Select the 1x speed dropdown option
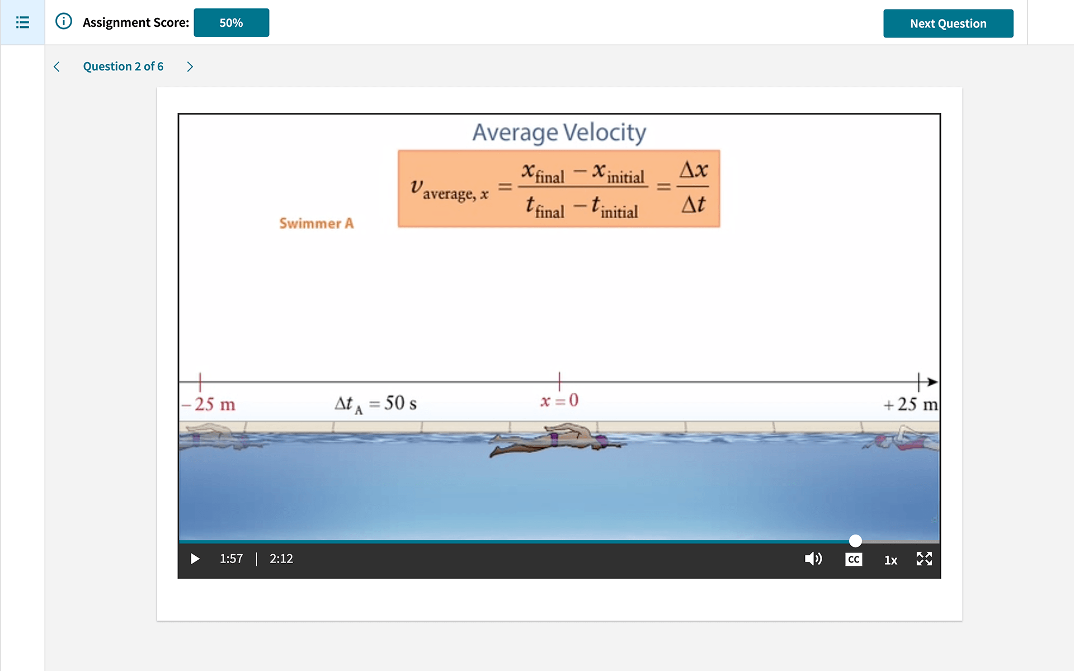1074x671 pixels. coord(889,559)
